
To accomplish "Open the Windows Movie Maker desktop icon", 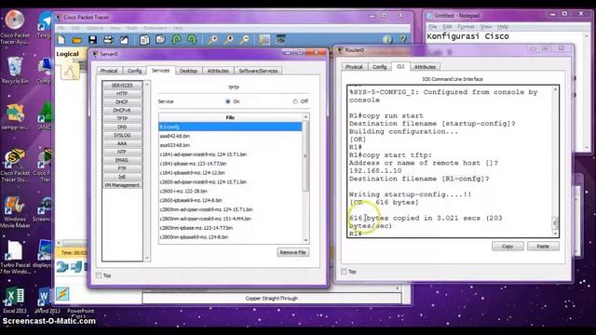I will coord(15,211).
